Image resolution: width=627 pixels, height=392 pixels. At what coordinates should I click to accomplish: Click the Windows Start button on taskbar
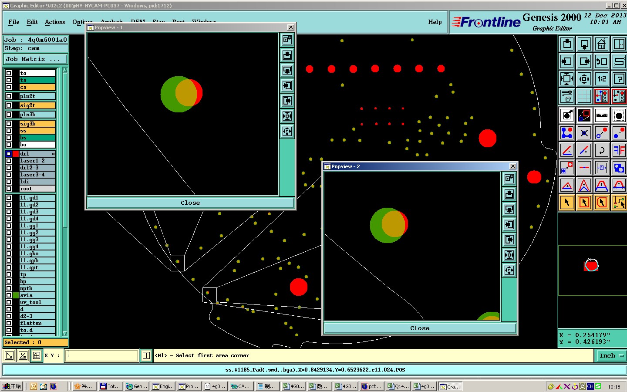pos(12,386)
